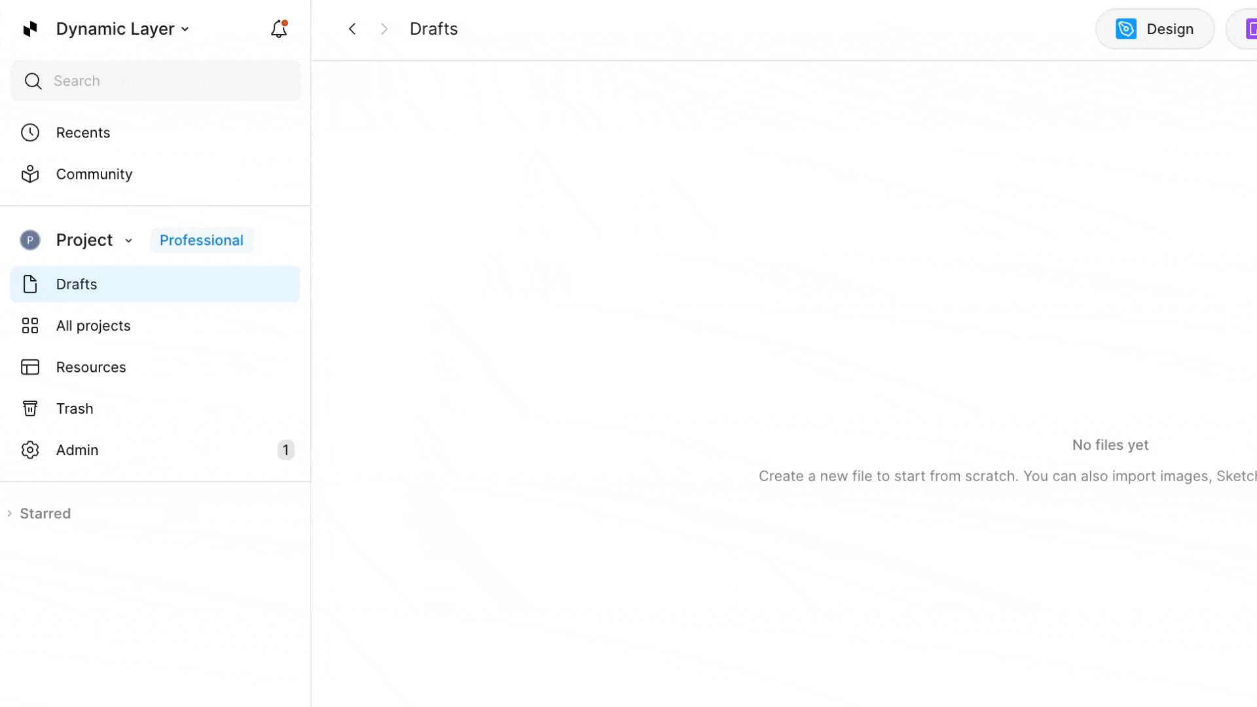Open Recents via clock icon
The image size is (1257, 707).
pos(30,133)
